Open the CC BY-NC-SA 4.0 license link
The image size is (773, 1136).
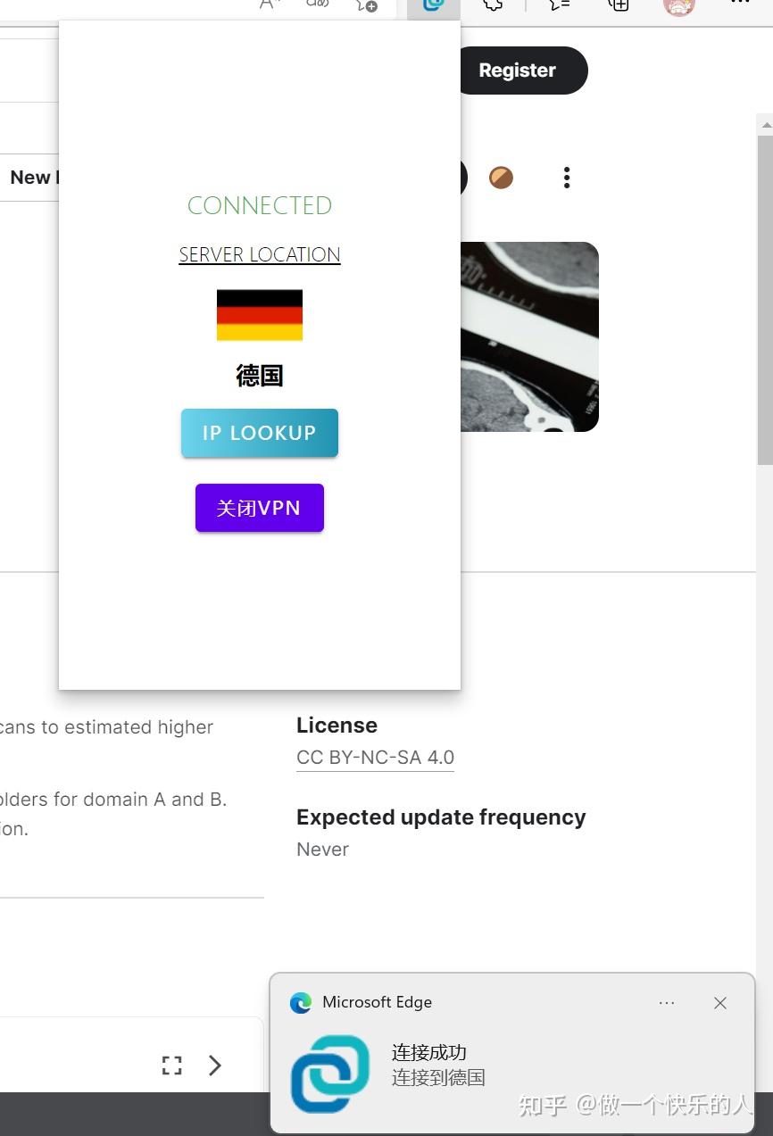(375, 758)
